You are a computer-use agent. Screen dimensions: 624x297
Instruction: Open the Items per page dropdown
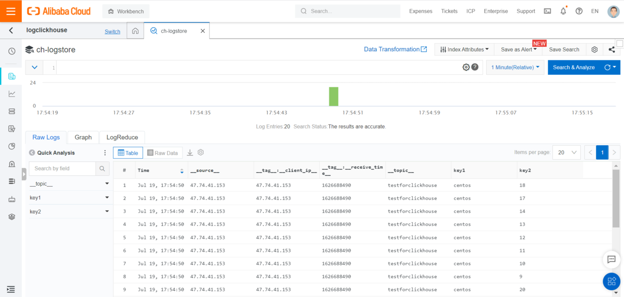click(x=566, y=152)
